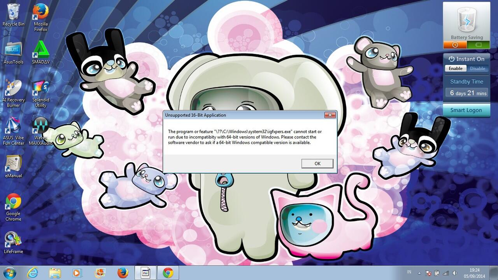
Task: Click the Instant On power icon
Action: [x=452, y=59]
